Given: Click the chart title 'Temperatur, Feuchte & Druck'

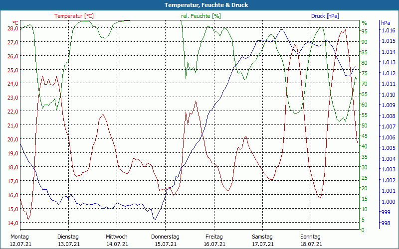Looking at the screenshot, I should click(199, 5).
